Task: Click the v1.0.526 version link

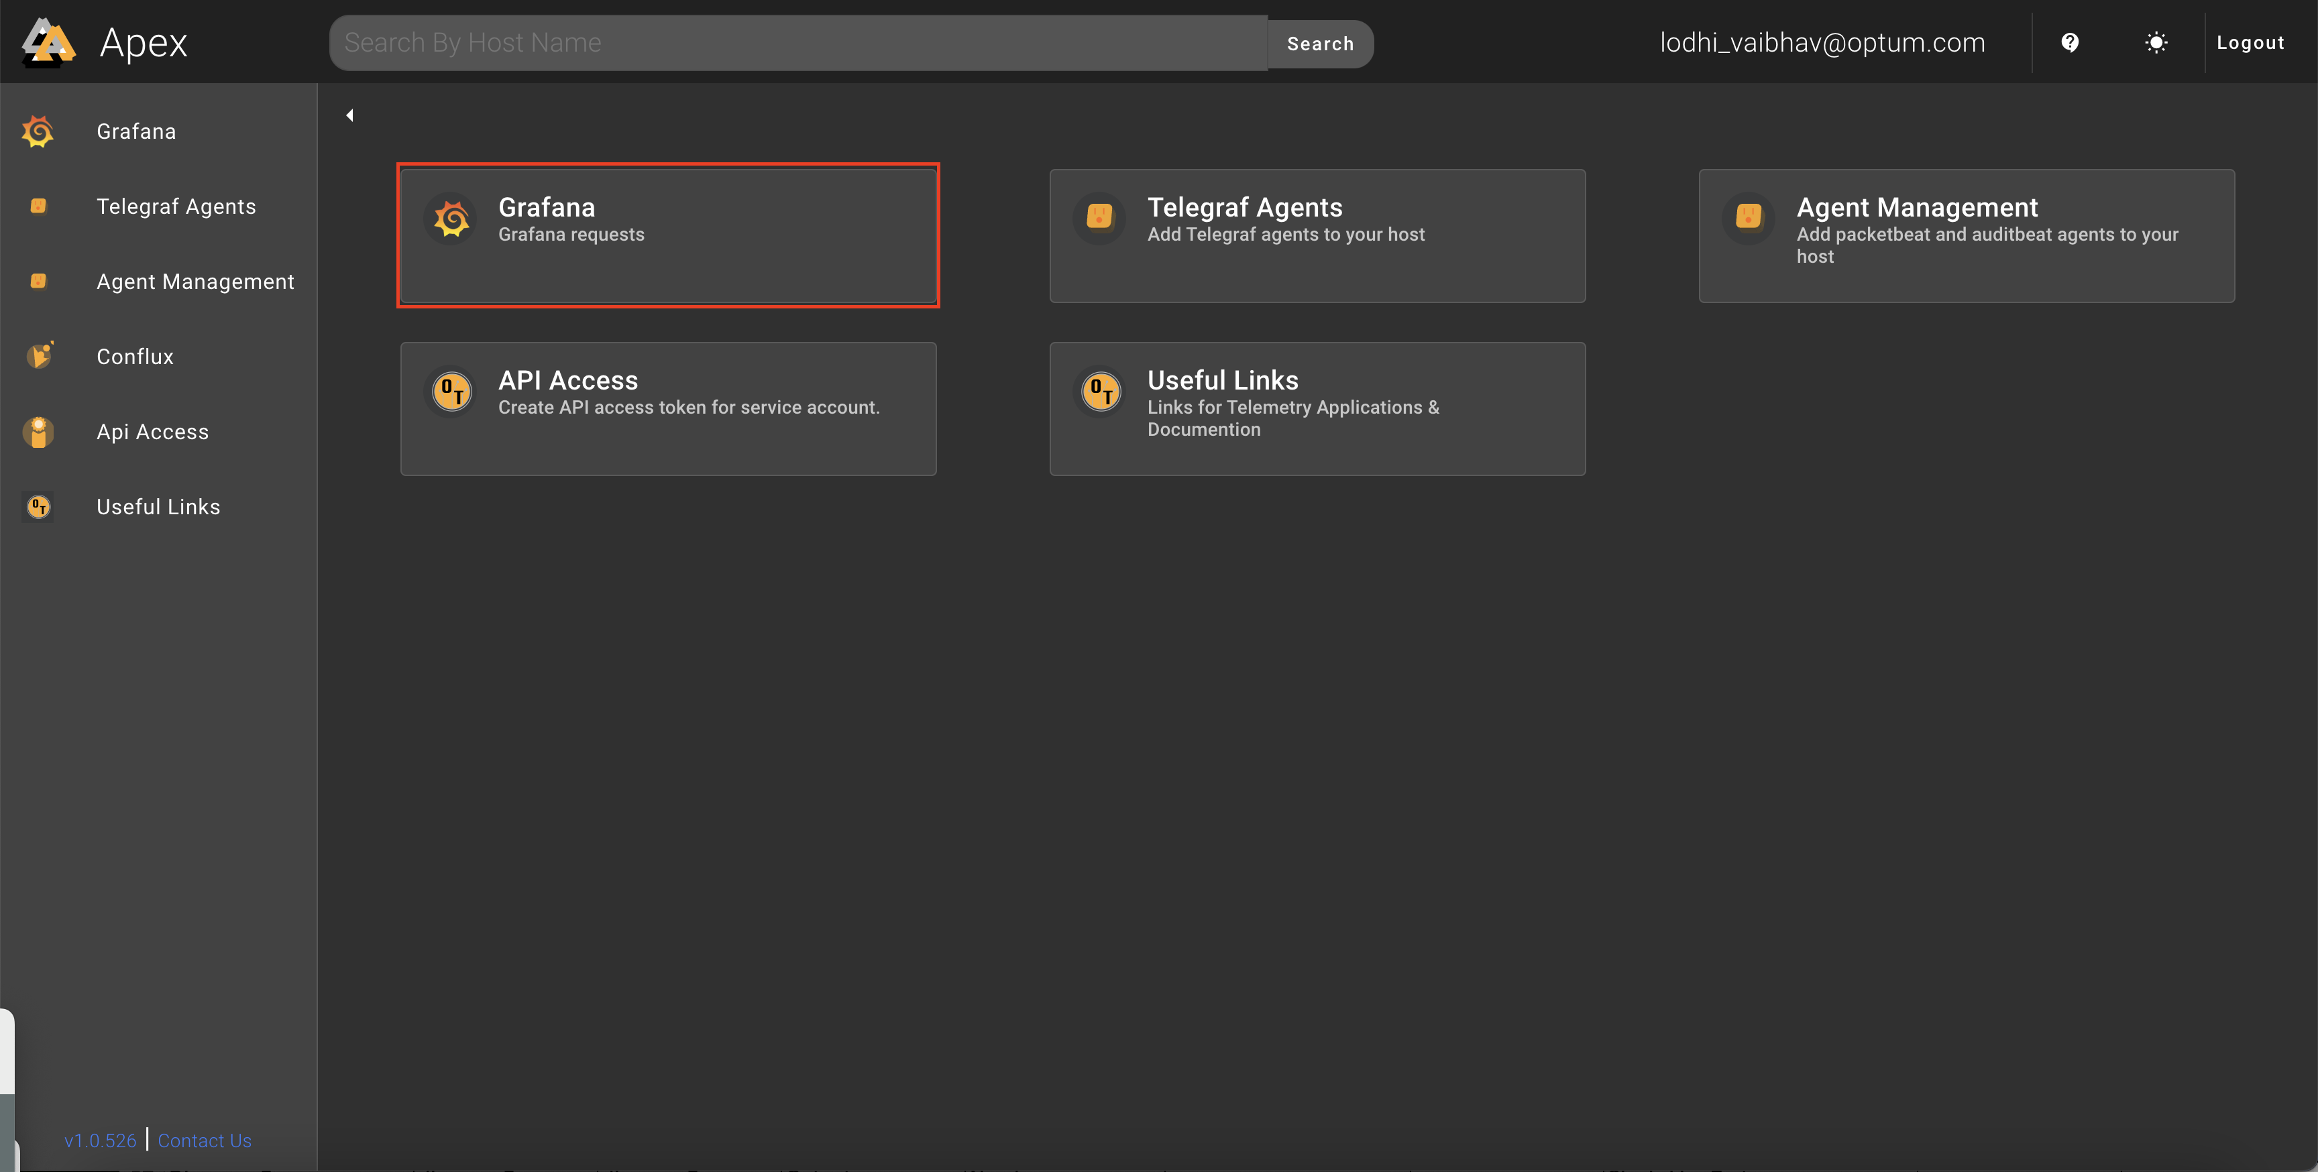Action: [100, 1140]
